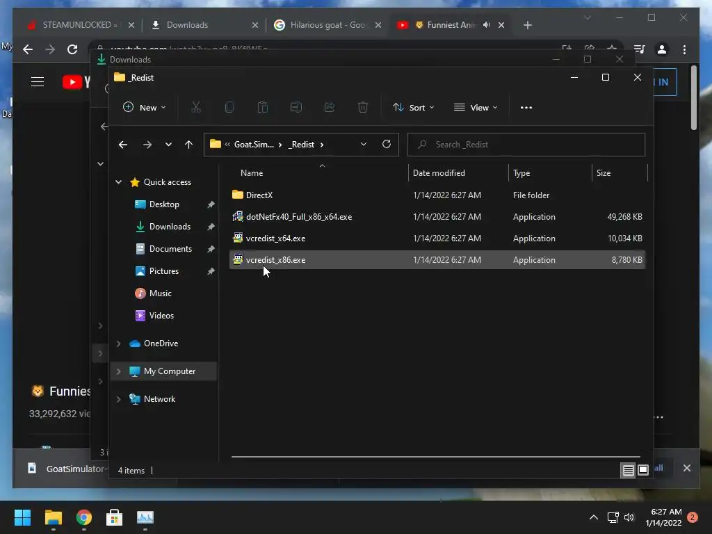Open the DirectX folder
Image resolution: width=712 pixels, height=534 pixels.
259,195
